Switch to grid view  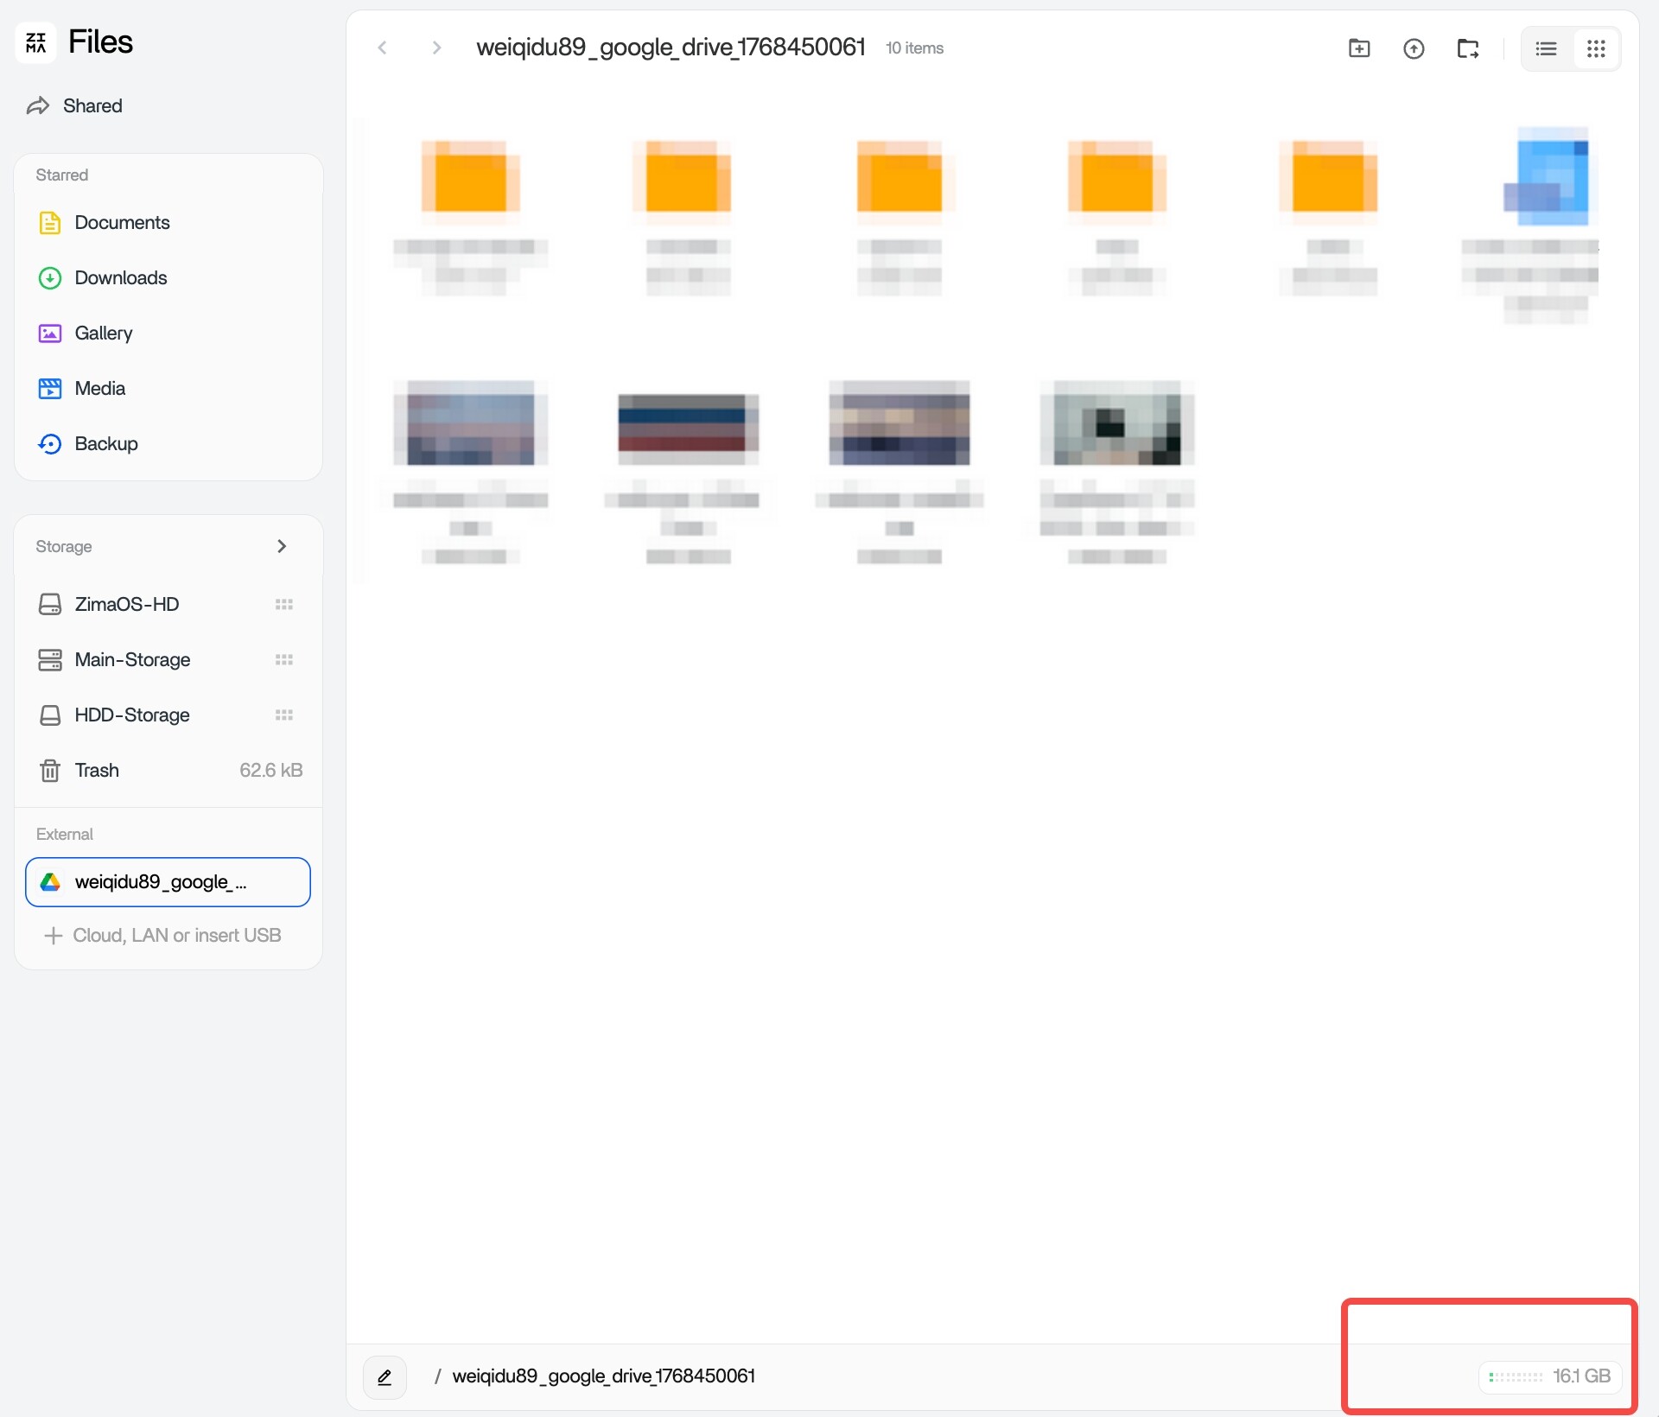click(1596, 48)
